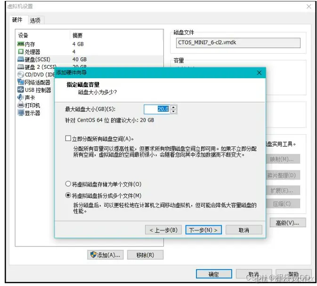Screen dimensions: 317x286
Task: Close the 虚拟机设置 window
Action: [309, 7]
